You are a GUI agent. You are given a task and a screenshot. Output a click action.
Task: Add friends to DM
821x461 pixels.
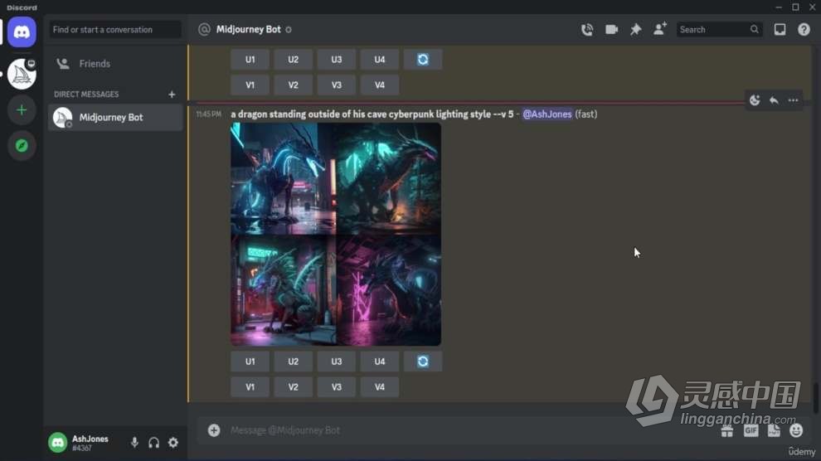[660, 29]
